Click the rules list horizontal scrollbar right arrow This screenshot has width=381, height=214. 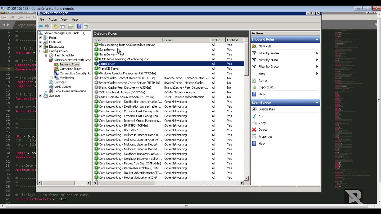(242, 183)
